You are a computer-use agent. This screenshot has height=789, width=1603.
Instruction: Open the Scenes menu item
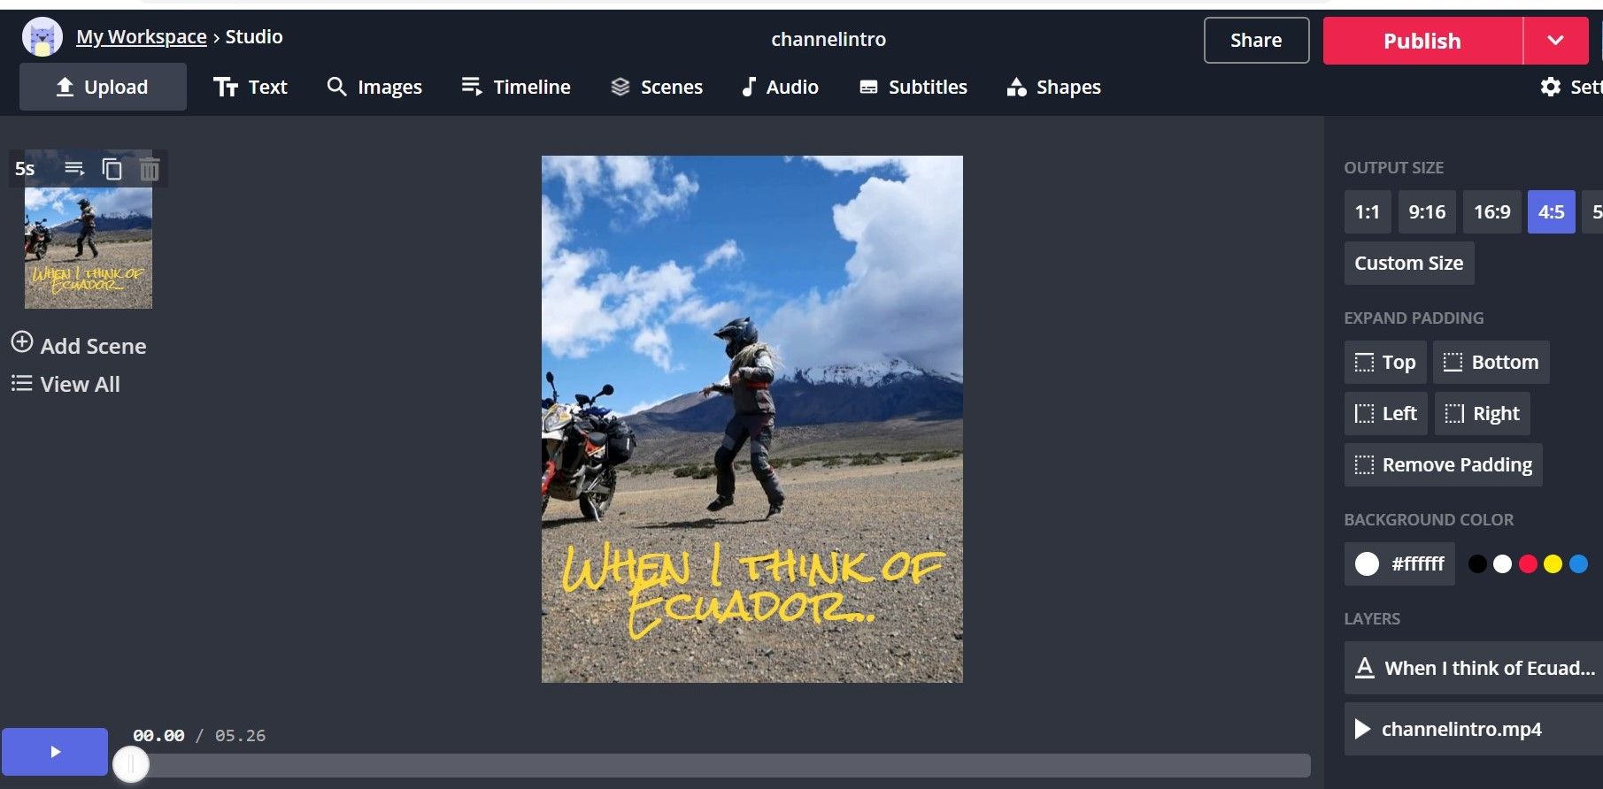pyautogui.click(x=657, y=87)
